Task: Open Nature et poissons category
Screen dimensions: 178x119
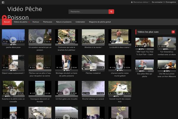Action: click(x=64, y=22)
